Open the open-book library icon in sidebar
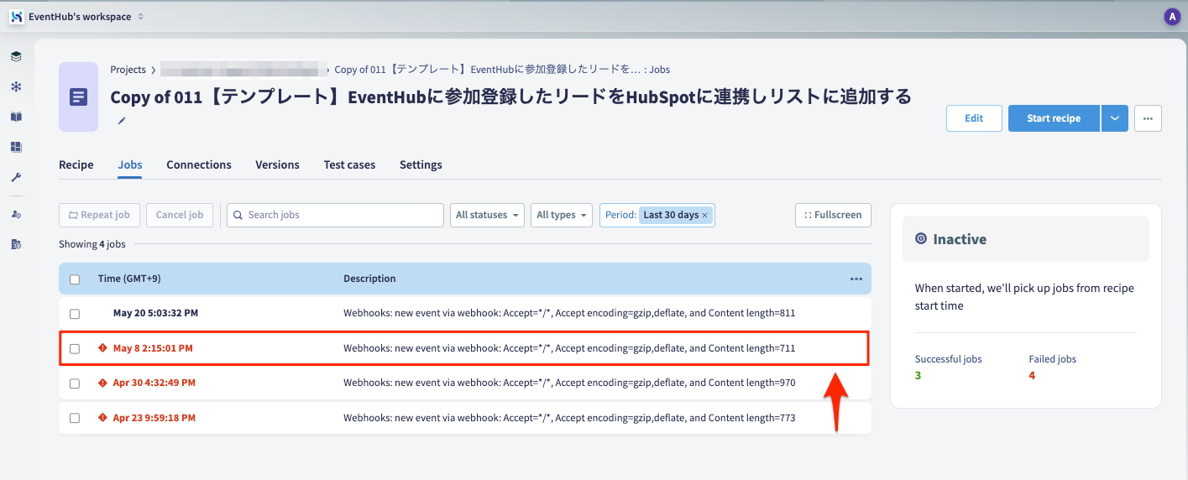The height and width of the screenshot is (480, 1188). 16,117
